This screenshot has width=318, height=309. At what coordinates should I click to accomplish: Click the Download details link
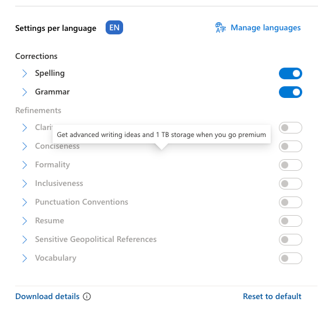coord(47,296)
